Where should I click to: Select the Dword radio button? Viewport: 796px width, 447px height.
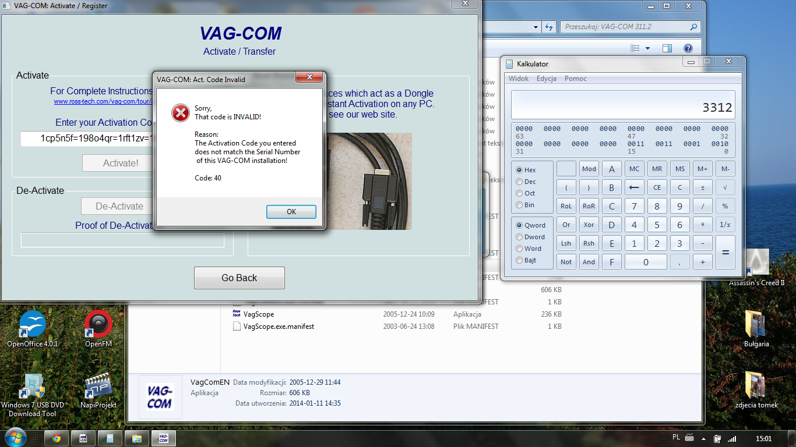(x=519, y=237)
